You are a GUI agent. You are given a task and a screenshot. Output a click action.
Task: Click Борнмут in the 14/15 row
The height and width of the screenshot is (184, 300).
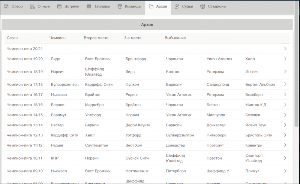tap(58, 115)
